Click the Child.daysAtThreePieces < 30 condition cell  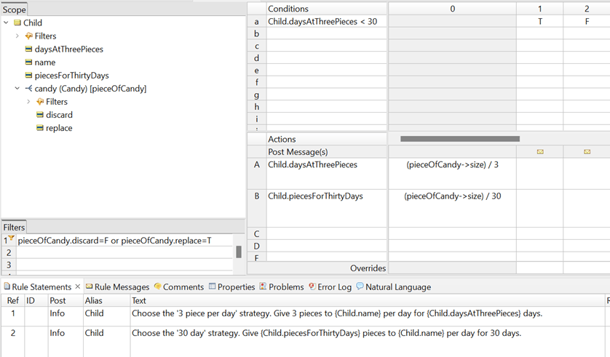[x=326, y=22]
